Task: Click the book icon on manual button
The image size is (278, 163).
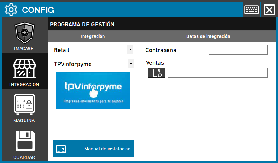Action: 61,149
